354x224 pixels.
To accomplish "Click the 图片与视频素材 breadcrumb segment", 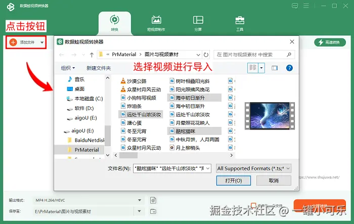I will point(161,55).
